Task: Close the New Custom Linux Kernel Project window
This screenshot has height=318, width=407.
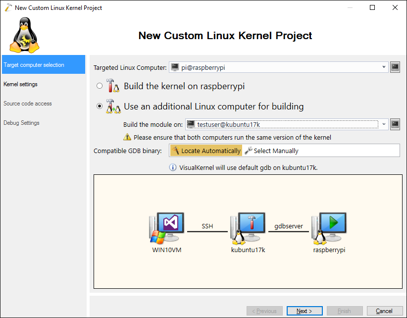Action: click(395, 7)
